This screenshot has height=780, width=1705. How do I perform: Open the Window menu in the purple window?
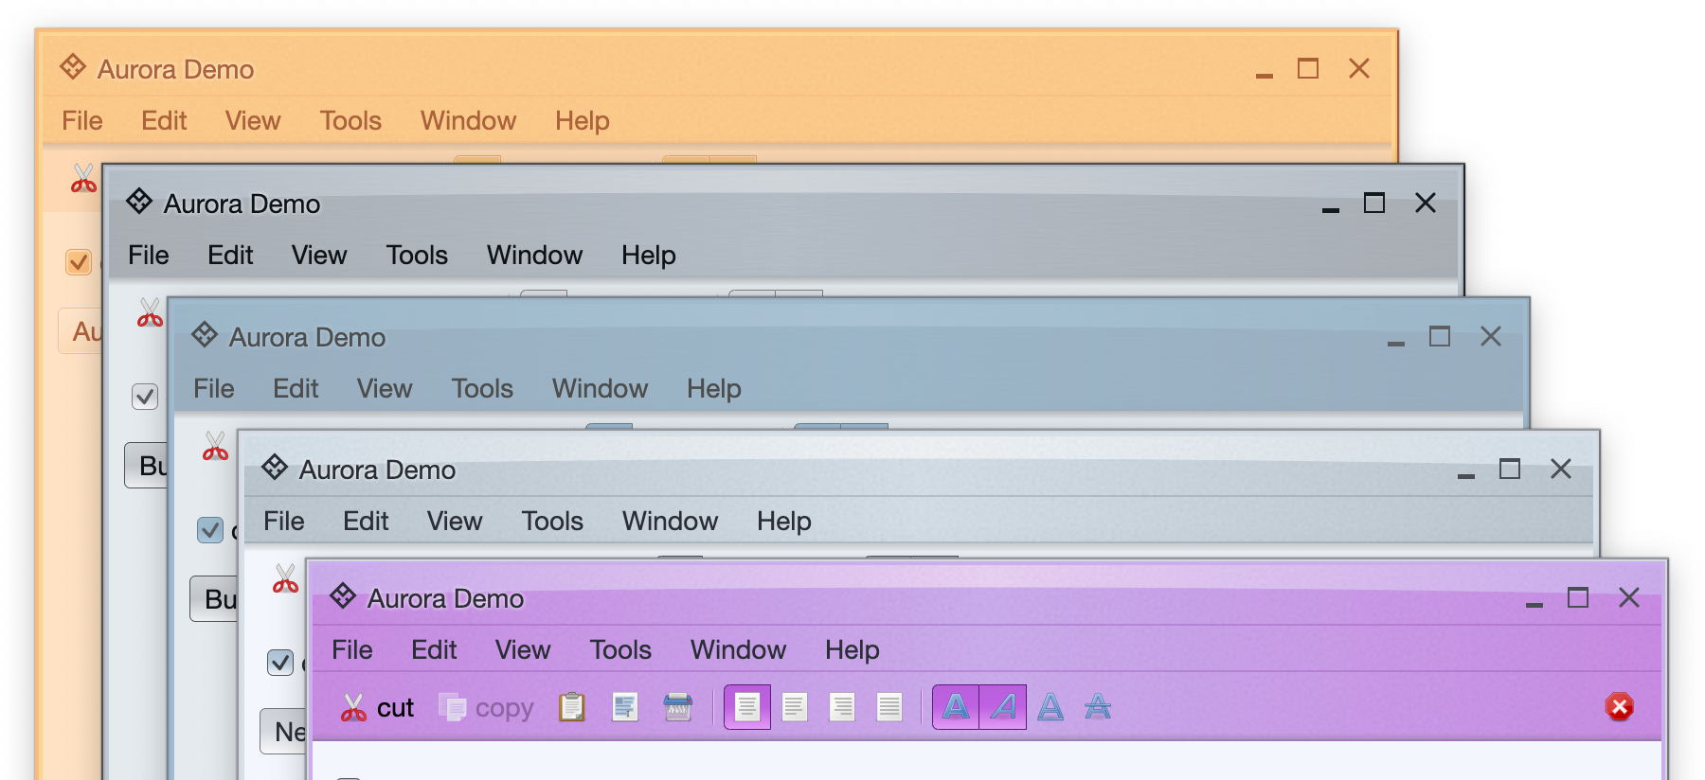[738, 649]
